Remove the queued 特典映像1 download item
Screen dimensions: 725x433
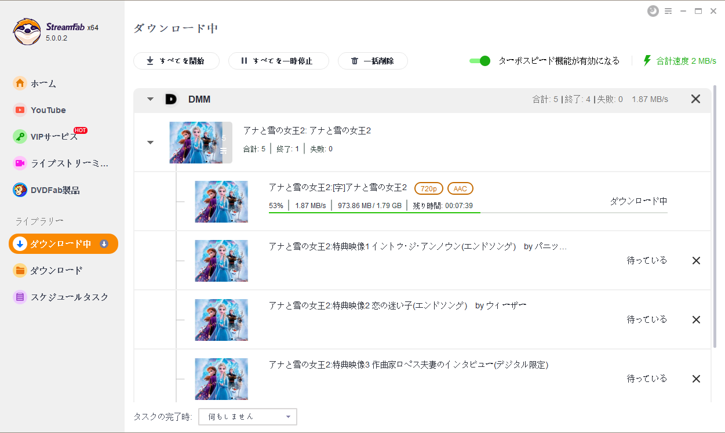pyautogui.click(x=696, y=261)
